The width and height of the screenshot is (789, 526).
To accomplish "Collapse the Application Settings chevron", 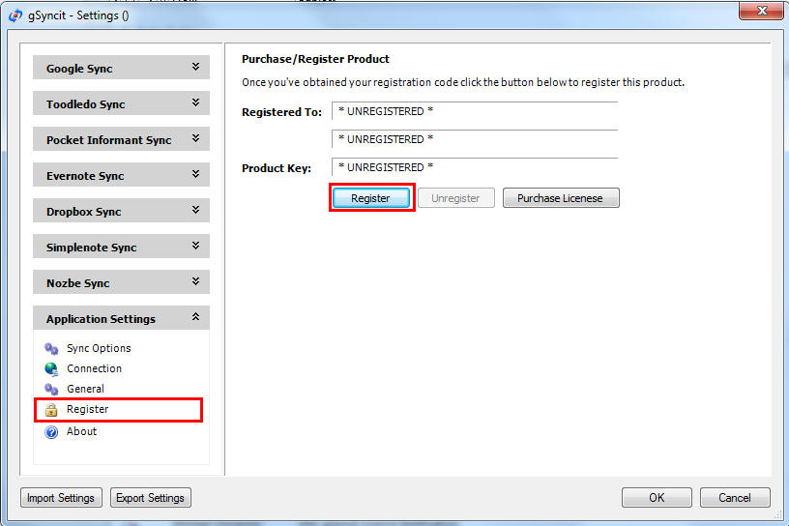I will point(195,317).
